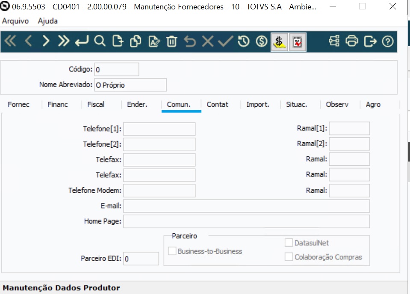410x294 pixels.
Task: Add a new record with the page-plus icon
Action: click(x=118, y=41)
